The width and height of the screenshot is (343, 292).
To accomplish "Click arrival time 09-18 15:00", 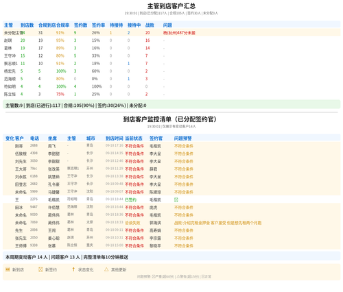I will click(115, 245).
